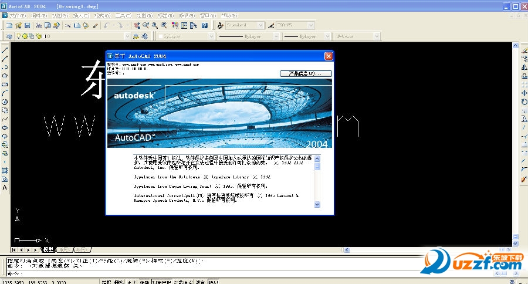This screenshot has width=528, height=284.
Task: Expand the layer list dropdown
Action: [127, 36]
